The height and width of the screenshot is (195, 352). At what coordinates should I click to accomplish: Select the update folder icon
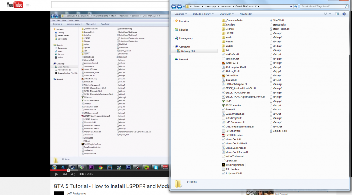coord(223,46)
